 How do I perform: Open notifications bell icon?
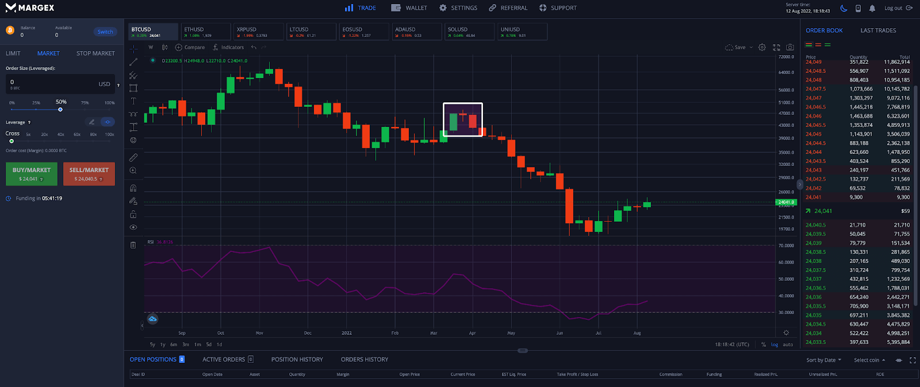point(872,8)
